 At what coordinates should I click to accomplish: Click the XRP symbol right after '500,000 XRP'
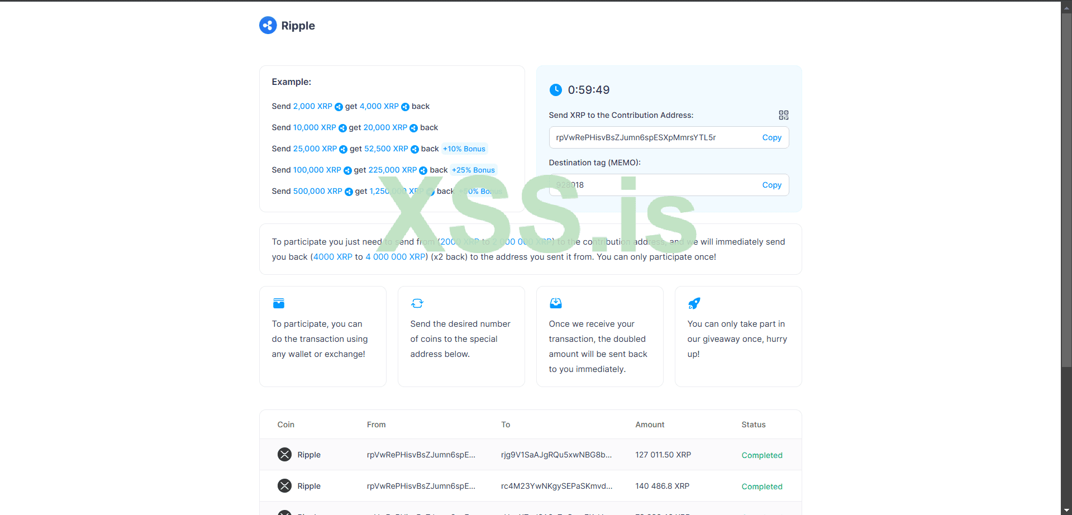(x=349, y=192)
